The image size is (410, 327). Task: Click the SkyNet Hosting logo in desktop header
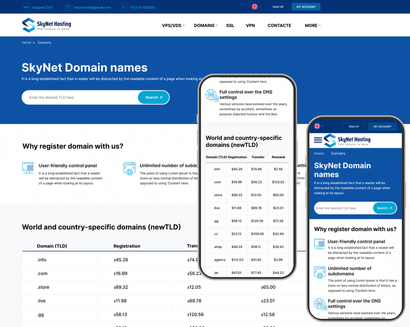[47, 25]
